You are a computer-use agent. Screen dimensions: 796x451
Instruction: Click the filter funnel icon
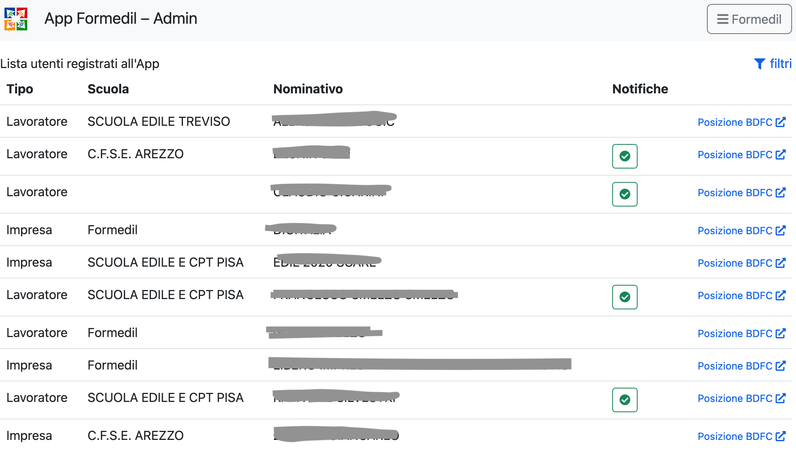(759, 64)
